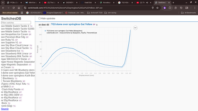Open browser history clock icon
Screen dimensions: 198x111
(x=181, y=8)
